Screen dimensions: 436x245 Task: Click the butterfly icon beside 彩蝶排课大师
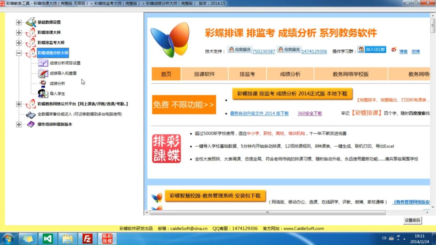[x=31, y=33]
